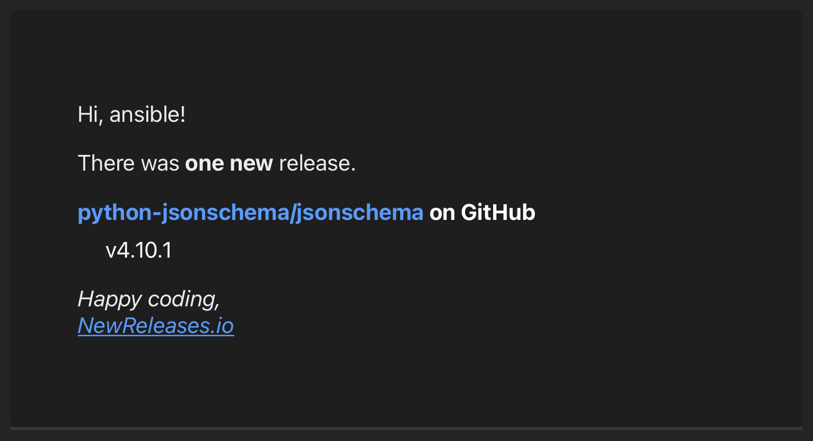Click the word "ansible!" in the greeting
This screenshot has height=441, width=813.
148,114
